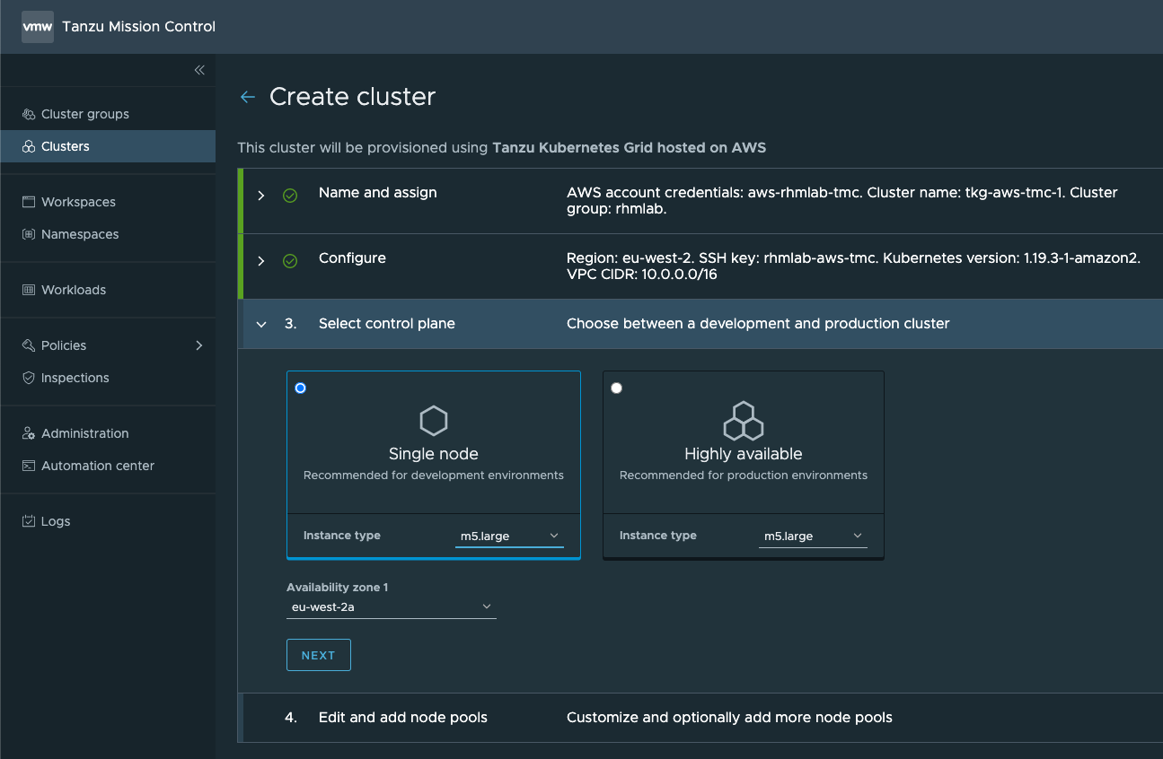Click the Inspections shield icon

coord(29,378)
